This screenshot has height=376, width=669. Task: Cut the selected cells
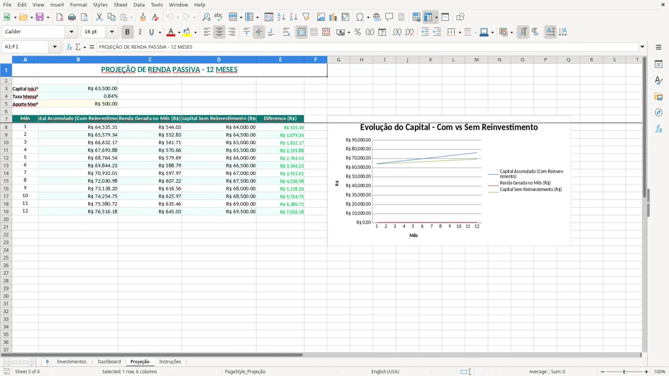click(x=99, y=17)
